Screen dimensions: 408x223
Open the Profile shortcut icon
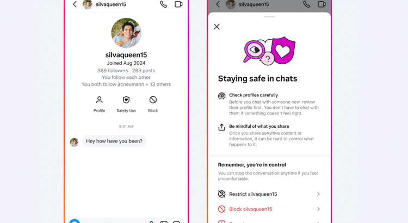point(99,100)
